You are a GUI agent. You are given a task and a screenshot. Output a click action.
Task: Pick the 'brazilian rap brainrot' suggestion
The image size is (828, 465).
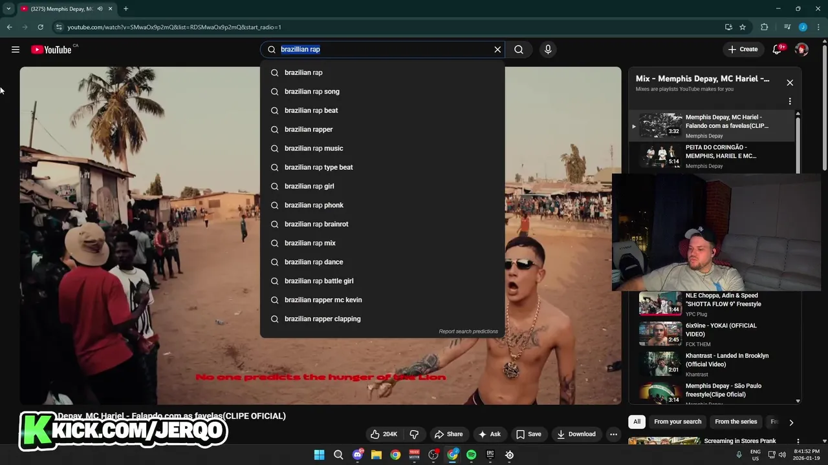[382, 224]
